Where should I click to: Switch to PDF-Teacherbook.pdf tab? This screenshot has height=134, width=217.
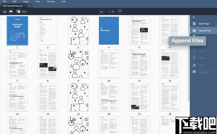tap(12, 6)
